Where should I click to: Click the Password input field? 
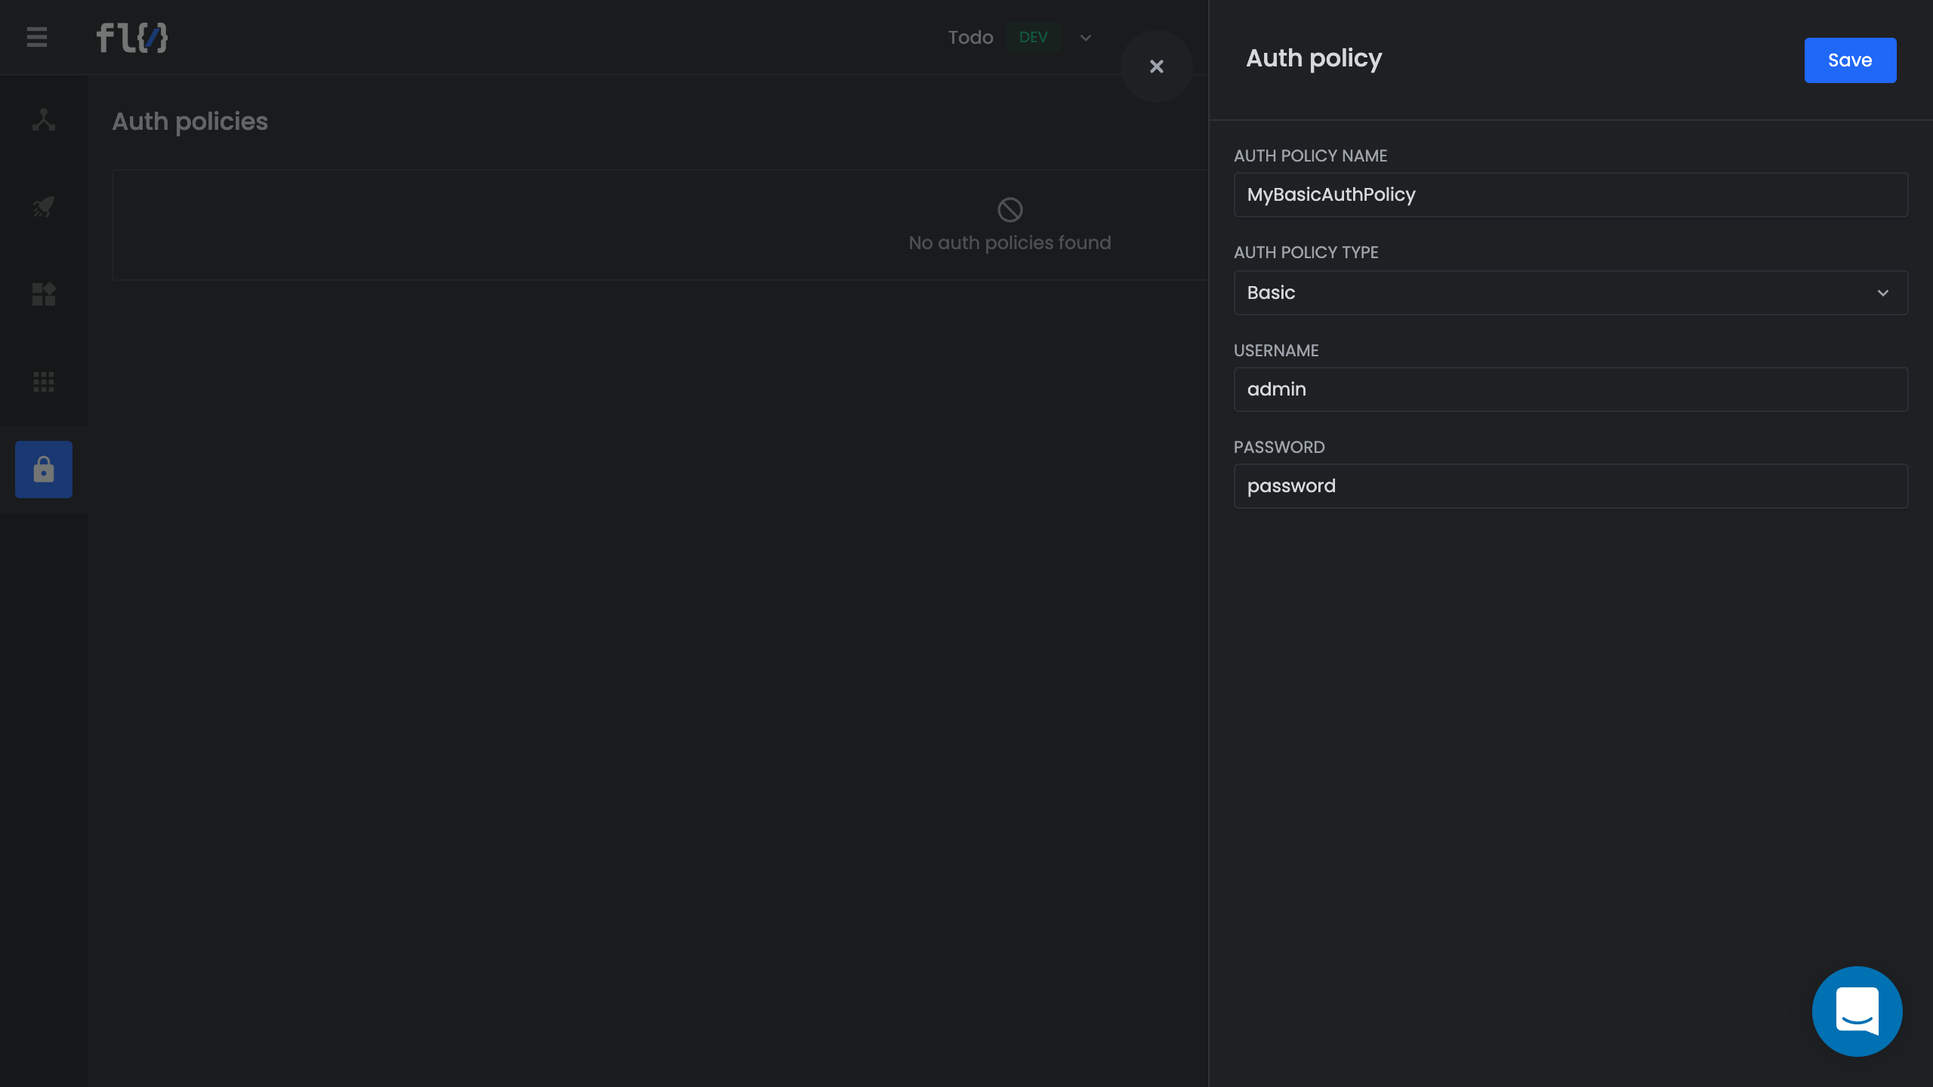click(1571, 486)
